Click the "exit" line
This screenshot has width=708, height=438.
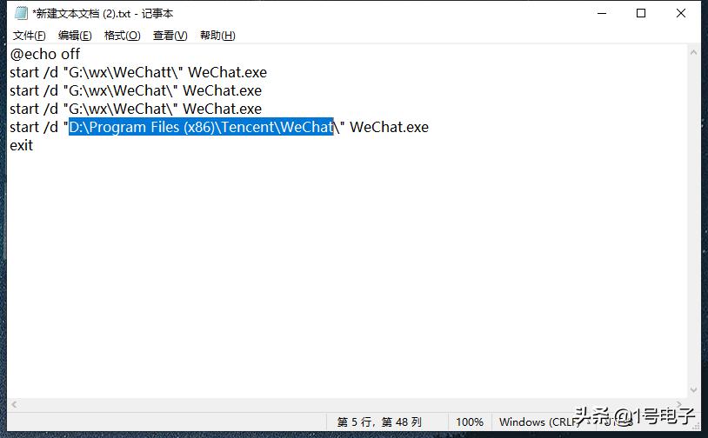pyautogui.click(x=21, y=145)
